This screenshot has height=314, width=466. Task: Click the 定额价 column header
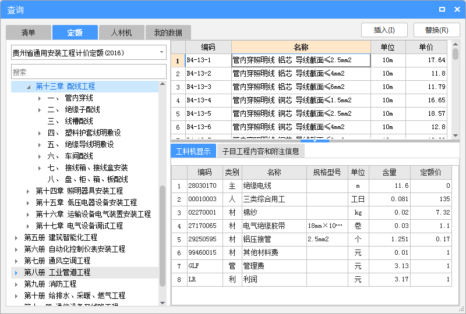click(x=431, y=173)
